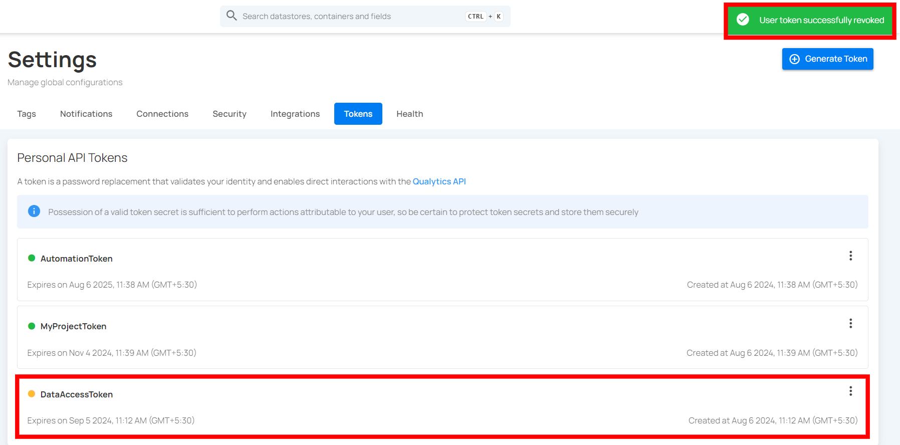This screenshot has width=900, height=445.
Task: Open the MyProjectToken three-dot menu
Action: pyautogui.click(x=850, y=324)
